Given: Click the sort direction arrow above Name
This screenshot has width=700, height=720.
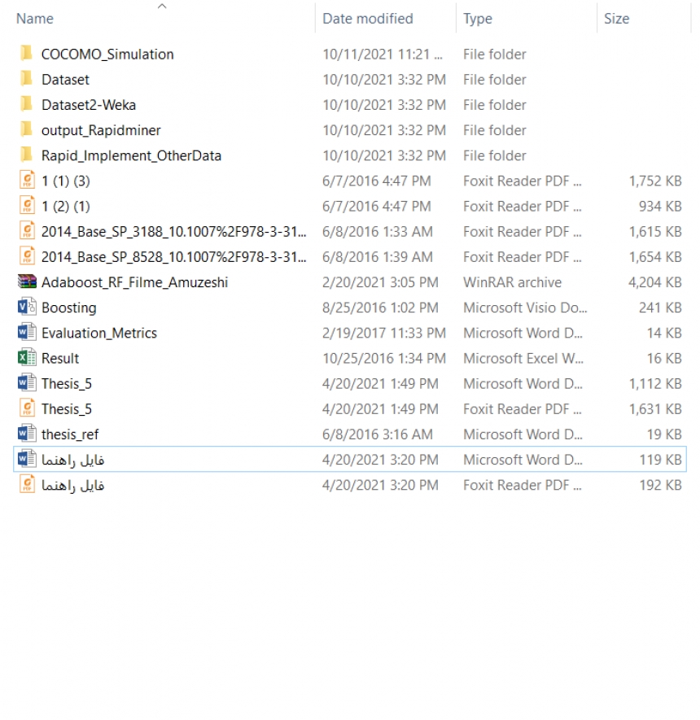Looking at the screenshot, I should pyautogui.click(x=162, y=6).
